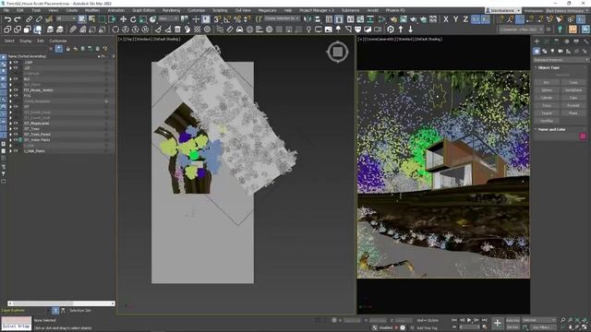The image size is (591, 332).
Task: Toggle visibility eye of topmost CAM layer
Action: 16,63
